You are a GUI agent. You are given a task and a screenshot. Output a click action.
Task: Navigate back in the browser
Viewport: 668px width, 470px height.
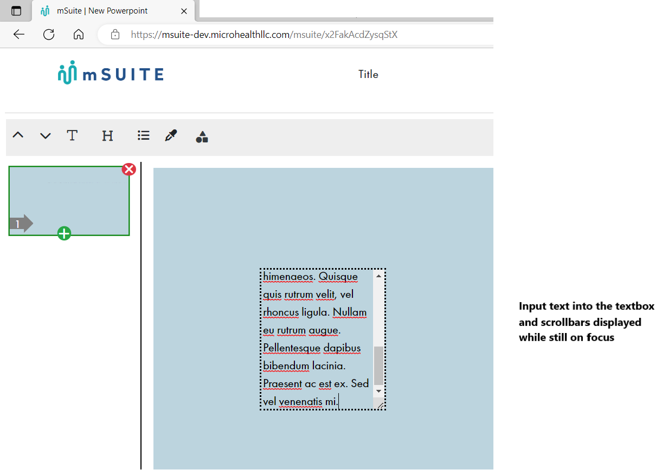point(18,34)
